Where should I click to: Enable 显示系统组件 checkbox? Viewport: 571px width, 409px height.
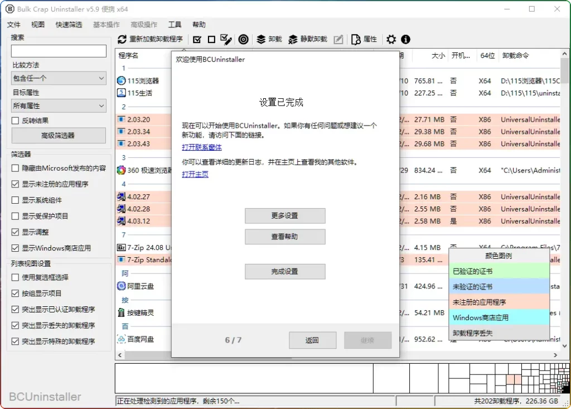(x=15, y=200)
